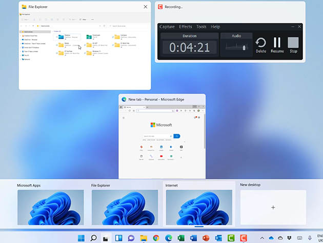Image resolution: width=323 pixels, height=243 pixels.
Task: Click the Microsoft Apps desktop label
Action: pyautogui.click(x=29, y=185)
